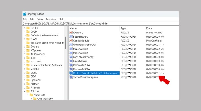Click the BeepEnabled DWORD value icon
This screenshot has width=201, height=111.
point(71,36)
